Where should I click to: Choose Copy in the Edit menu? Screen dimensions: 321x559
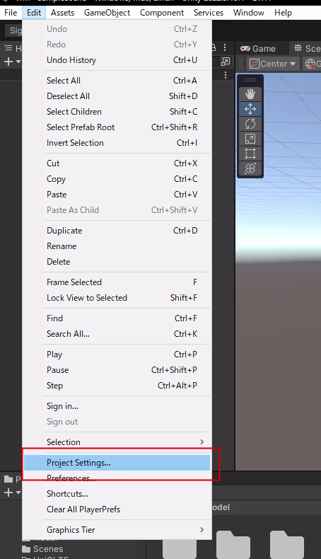point(117,179)
